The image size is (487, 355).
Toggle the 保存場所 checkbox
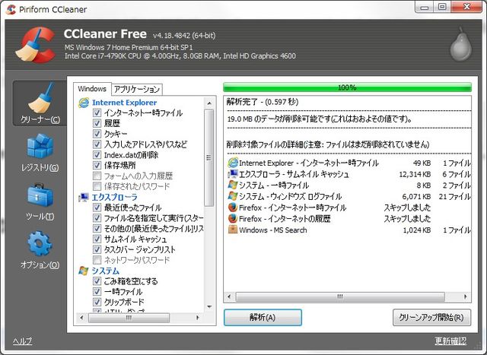tap(97, 166)
